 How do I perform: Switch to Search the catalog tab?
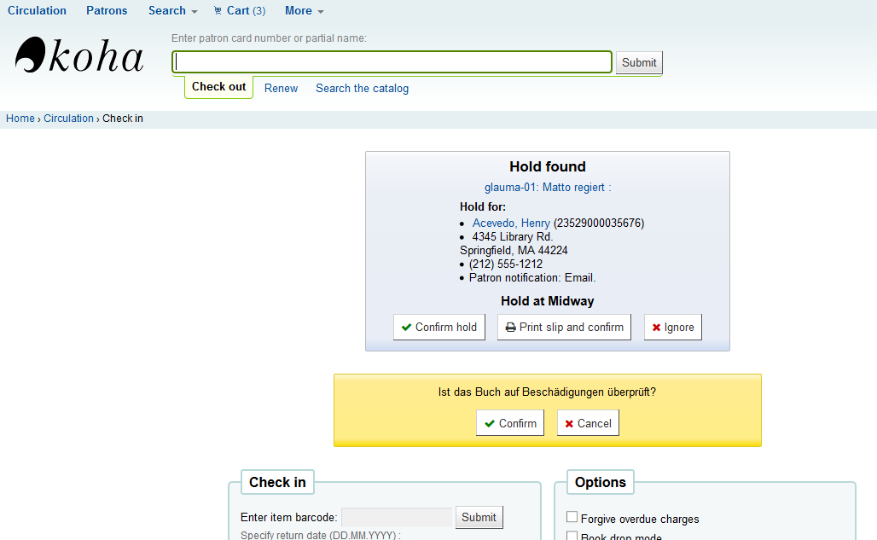click(362, 89)
